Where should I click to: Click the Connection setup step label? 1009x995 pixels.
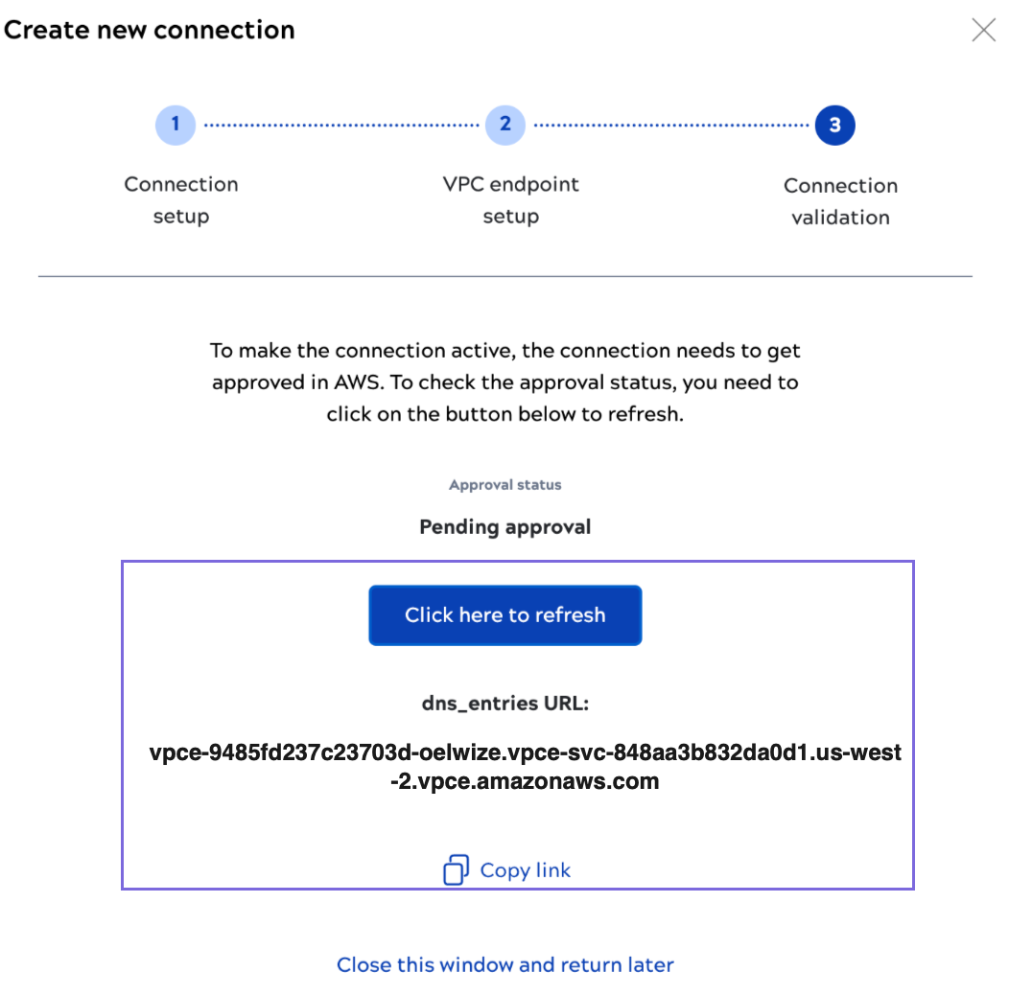[x=181, y=200]
